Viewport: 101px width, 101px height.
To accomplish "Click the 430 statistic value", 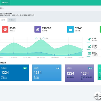I will click(x=94, y=38).
